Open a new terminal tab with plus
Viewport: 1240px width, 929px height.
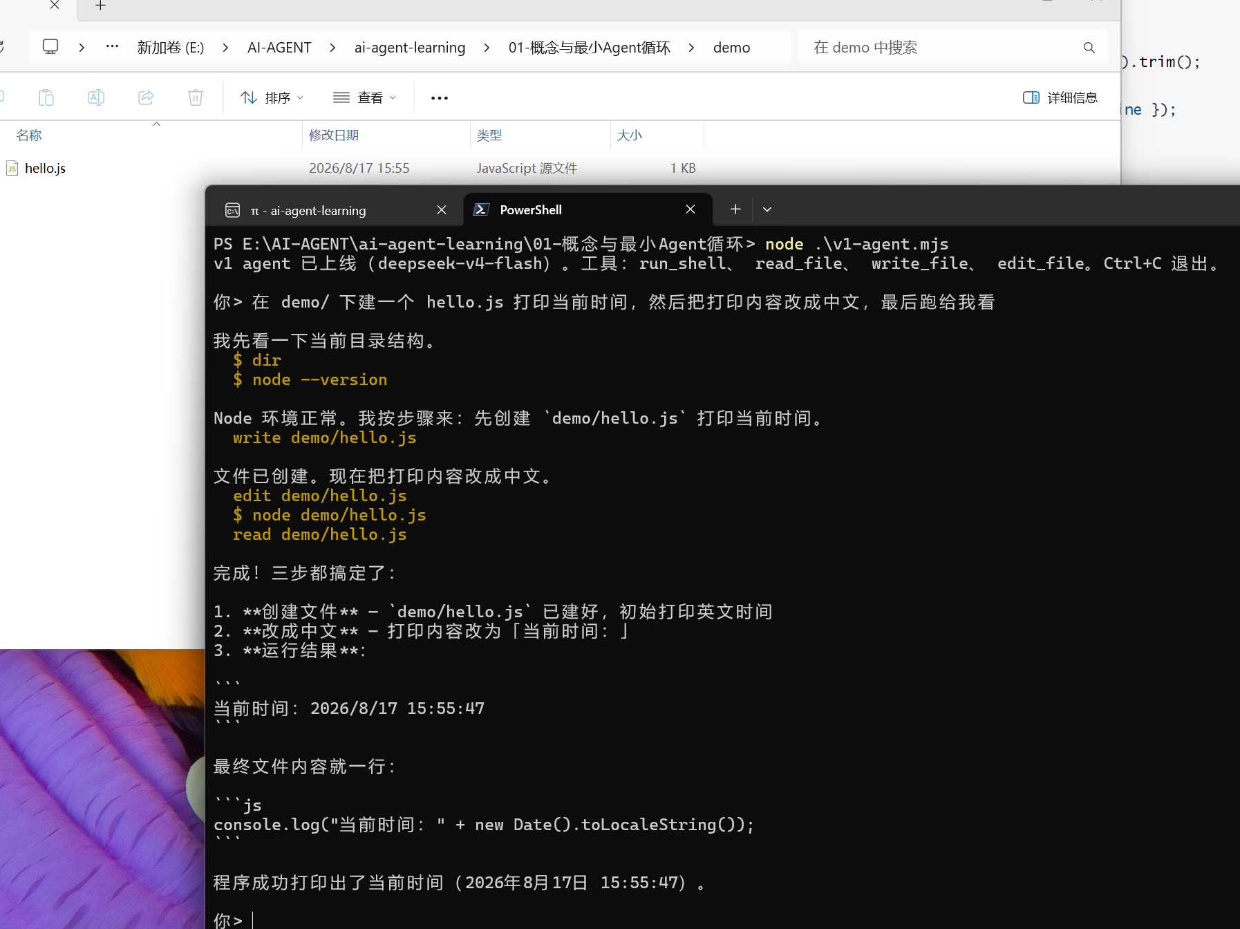click(735, 209)
